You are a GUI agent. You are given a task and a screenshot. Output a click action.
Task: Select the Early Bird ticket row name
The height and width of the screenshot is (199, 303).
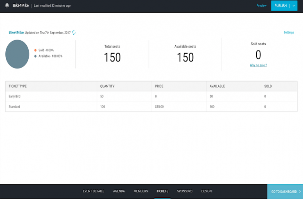pyautogui.click(x=14, y=96)
